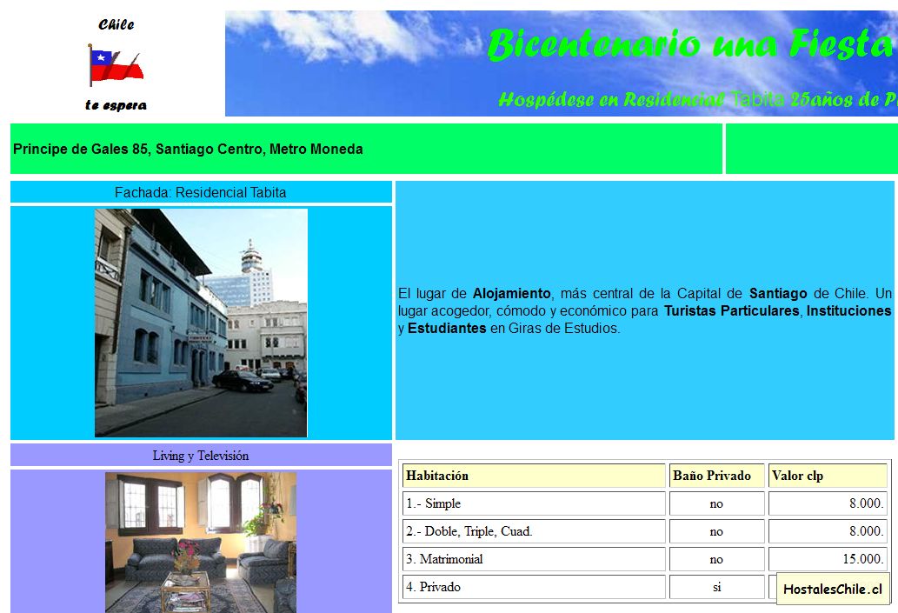
Task: Click the 15.000 price for Matrimonial
Action: point(867,559)
